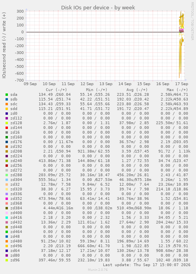The width and height of the screenshot is (196, 274).
Task: Click the 'zd384' device label
Action: [x=16, y=208]
